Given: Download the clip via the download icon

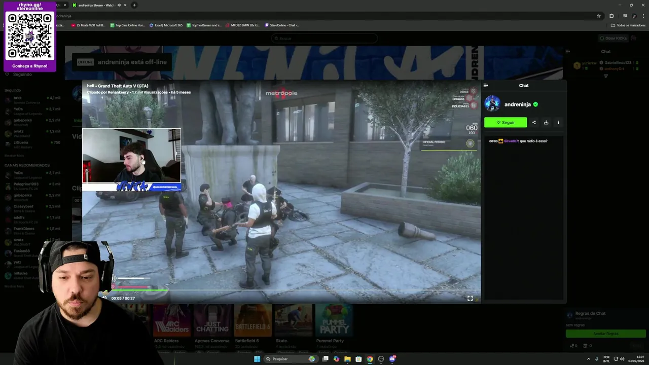Looking at the screenshot, I should [546, 122].
